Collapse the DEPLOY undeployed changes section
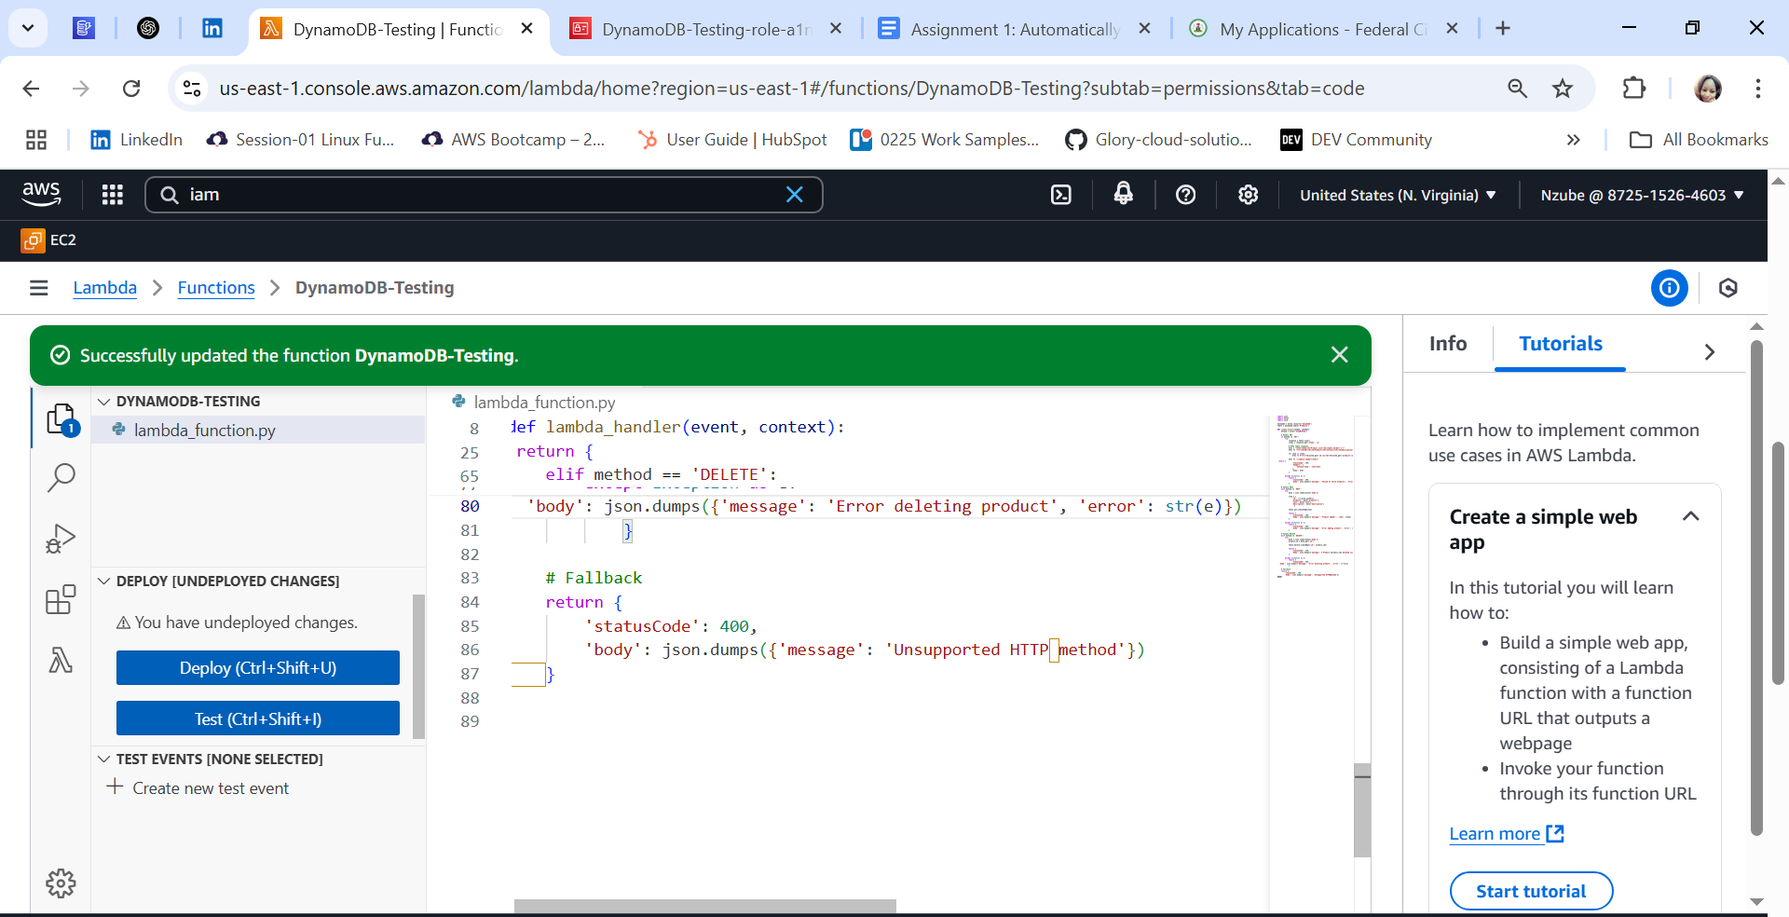This screenshot has width=1789, height=917. point(104,582)
